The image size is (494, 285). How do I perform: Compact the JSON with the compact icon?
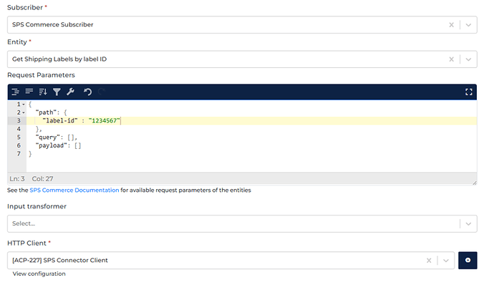pos(29,92)
